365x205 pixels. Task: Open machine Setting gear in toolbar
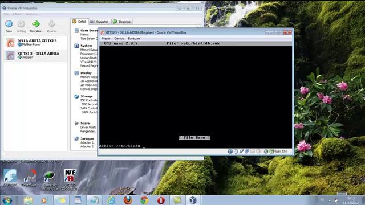point(21,24)
